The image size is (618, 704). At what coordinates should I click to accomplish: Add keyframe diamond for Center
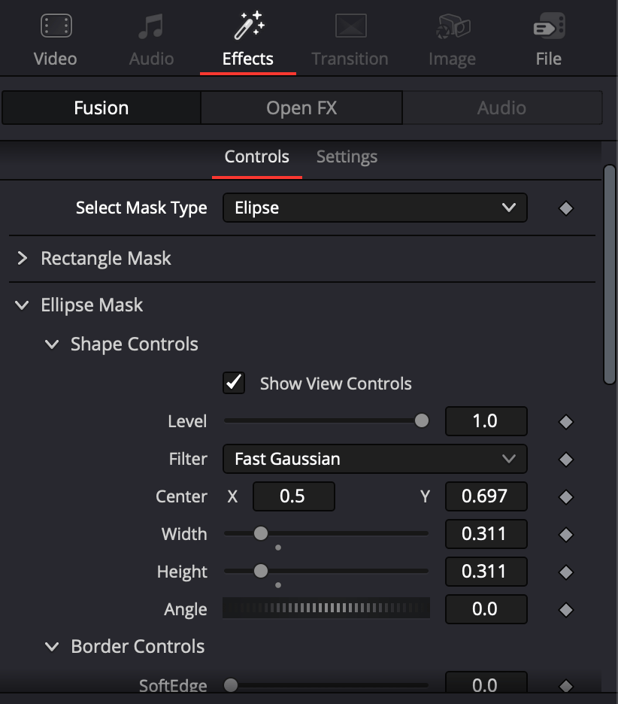(565, 497)
